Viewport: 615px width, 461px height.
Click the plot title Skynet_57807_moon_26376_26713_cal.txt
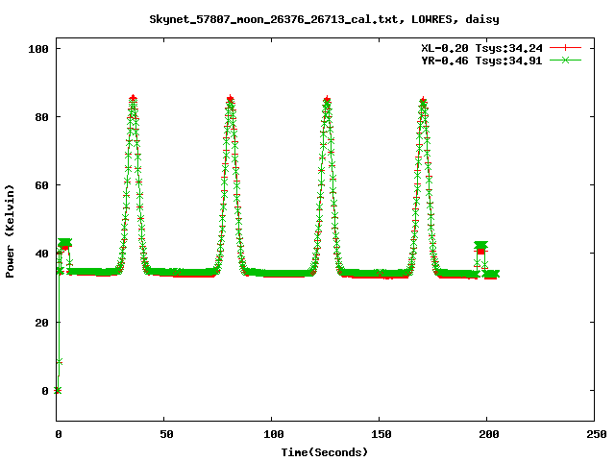[277, 19]
